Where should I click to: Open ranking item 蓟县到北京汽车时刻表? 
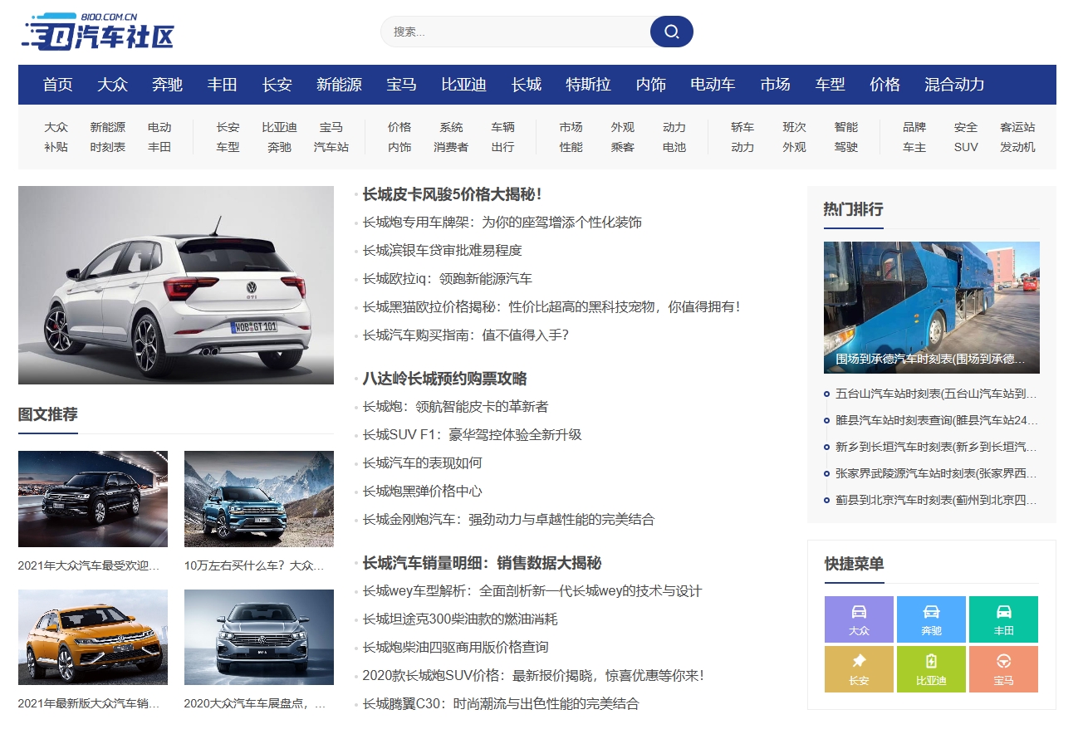pyautogui.click(x=936, y=500)
